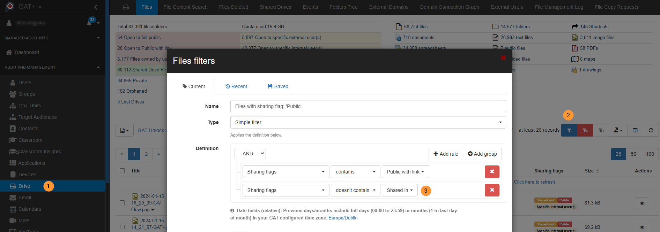Click the refresh table icon

coord(651,130)
